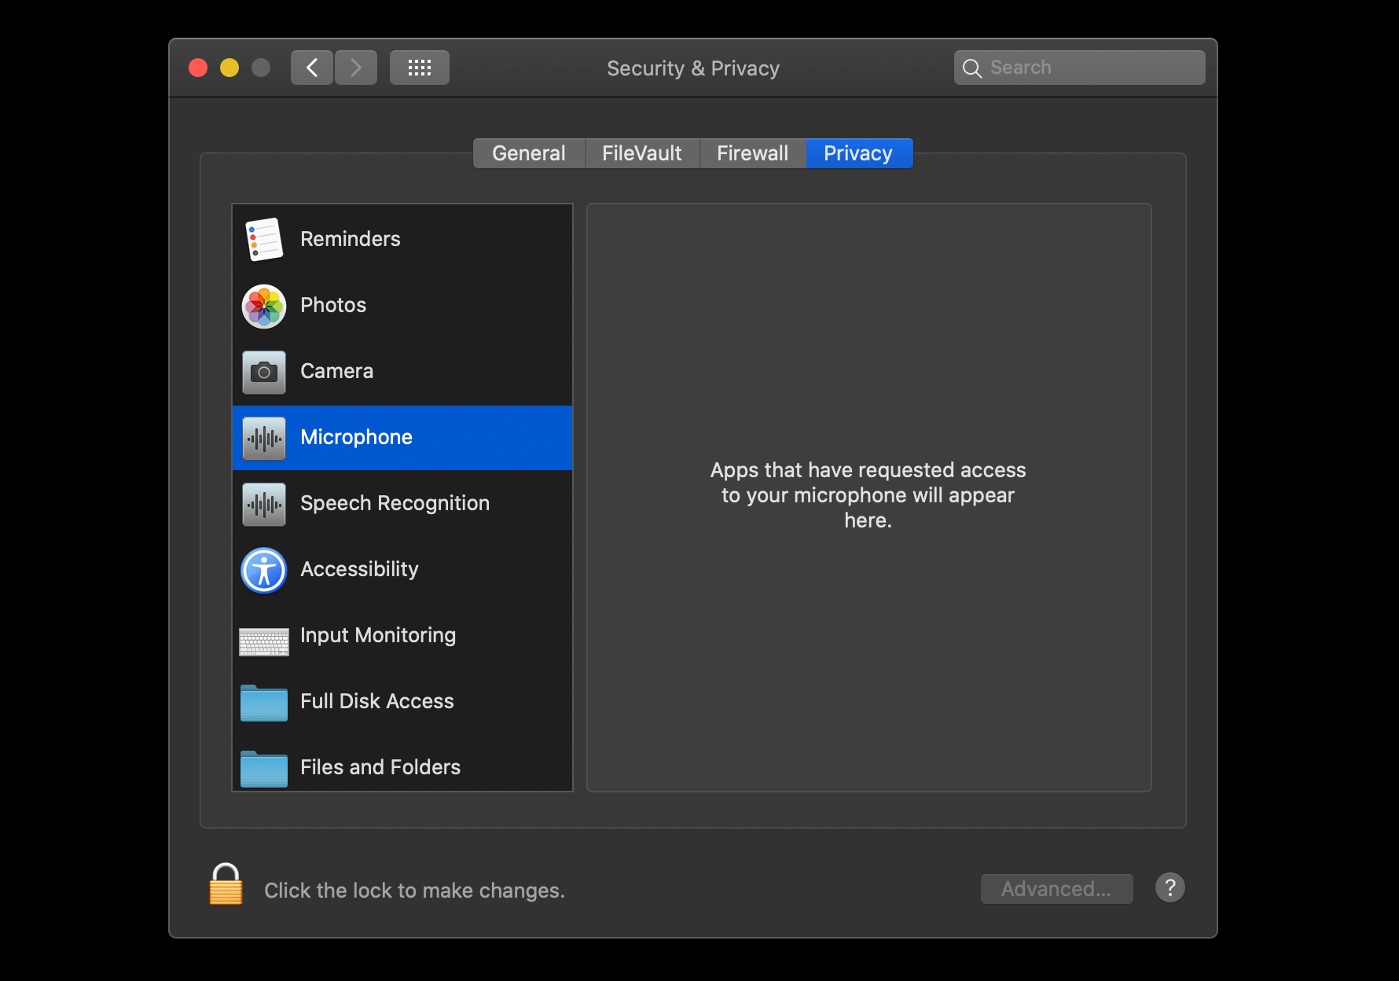Select the Files and Folders icon
Viewport: 1399px width, 981px height.
264,768
